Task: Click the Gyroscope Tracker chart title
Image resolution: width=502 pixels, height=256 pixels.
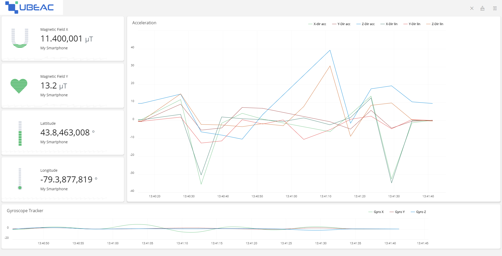Action: click(x=25, y=211)
